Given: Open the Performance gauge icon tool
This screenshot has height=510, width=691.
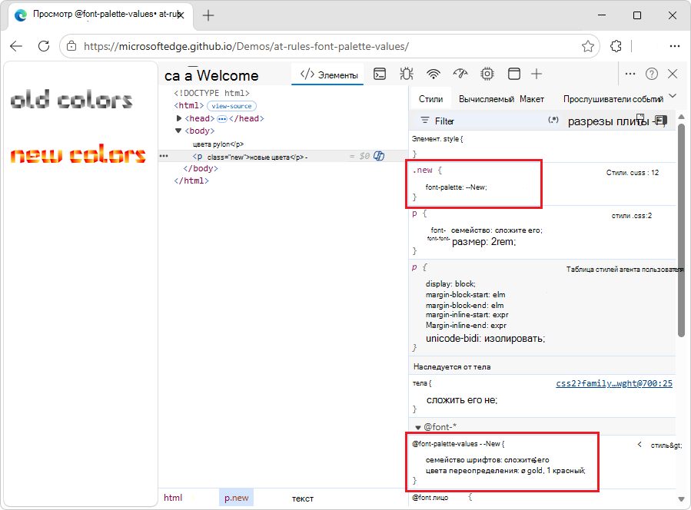Looking at the screenshot, I should click(x=460, y=74).
